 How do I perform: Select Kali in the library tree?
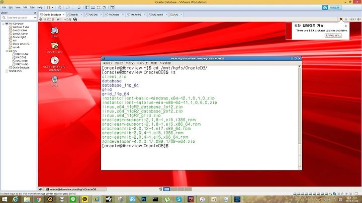pos(14,40)
